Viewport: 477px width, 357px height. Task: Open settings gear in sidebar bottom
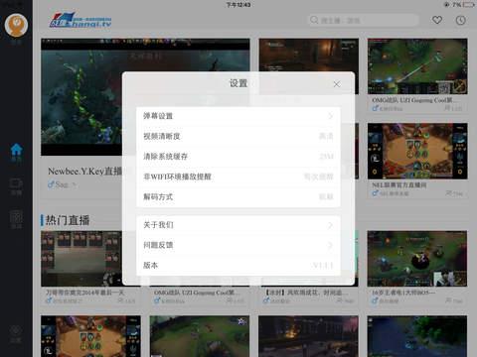click(x=16, y=334)
